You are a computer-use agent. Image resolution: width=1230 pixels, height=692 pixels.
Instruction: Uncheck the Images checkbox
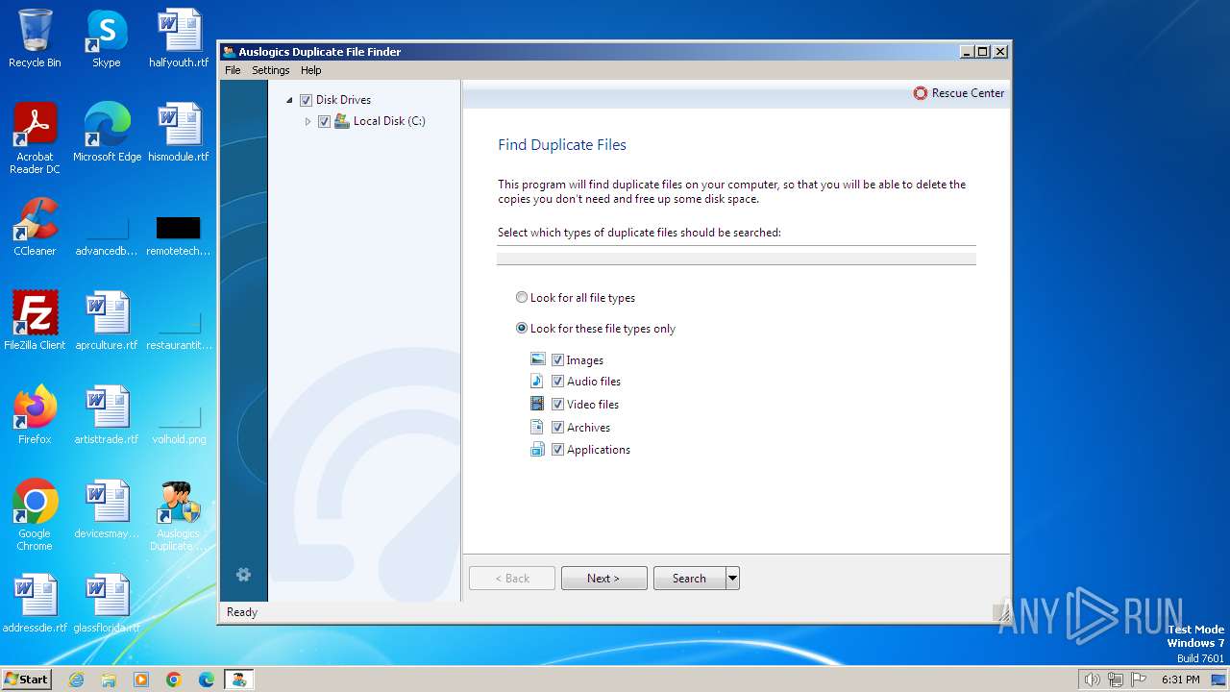pos(557,360)
